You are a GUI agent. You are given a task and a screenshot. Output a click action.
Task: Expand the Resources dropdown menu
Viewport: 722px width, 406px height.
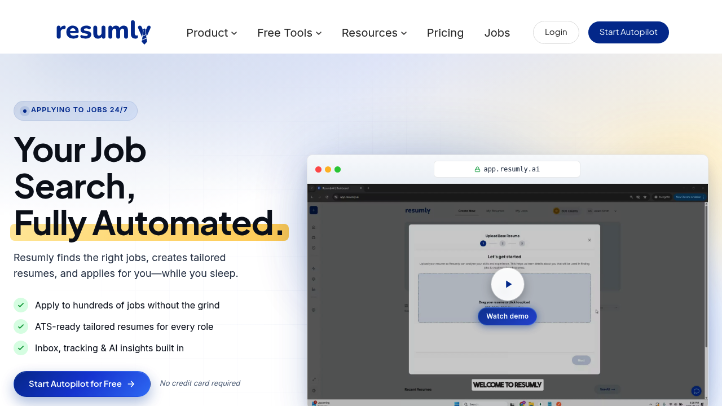(x=374, y=33)
